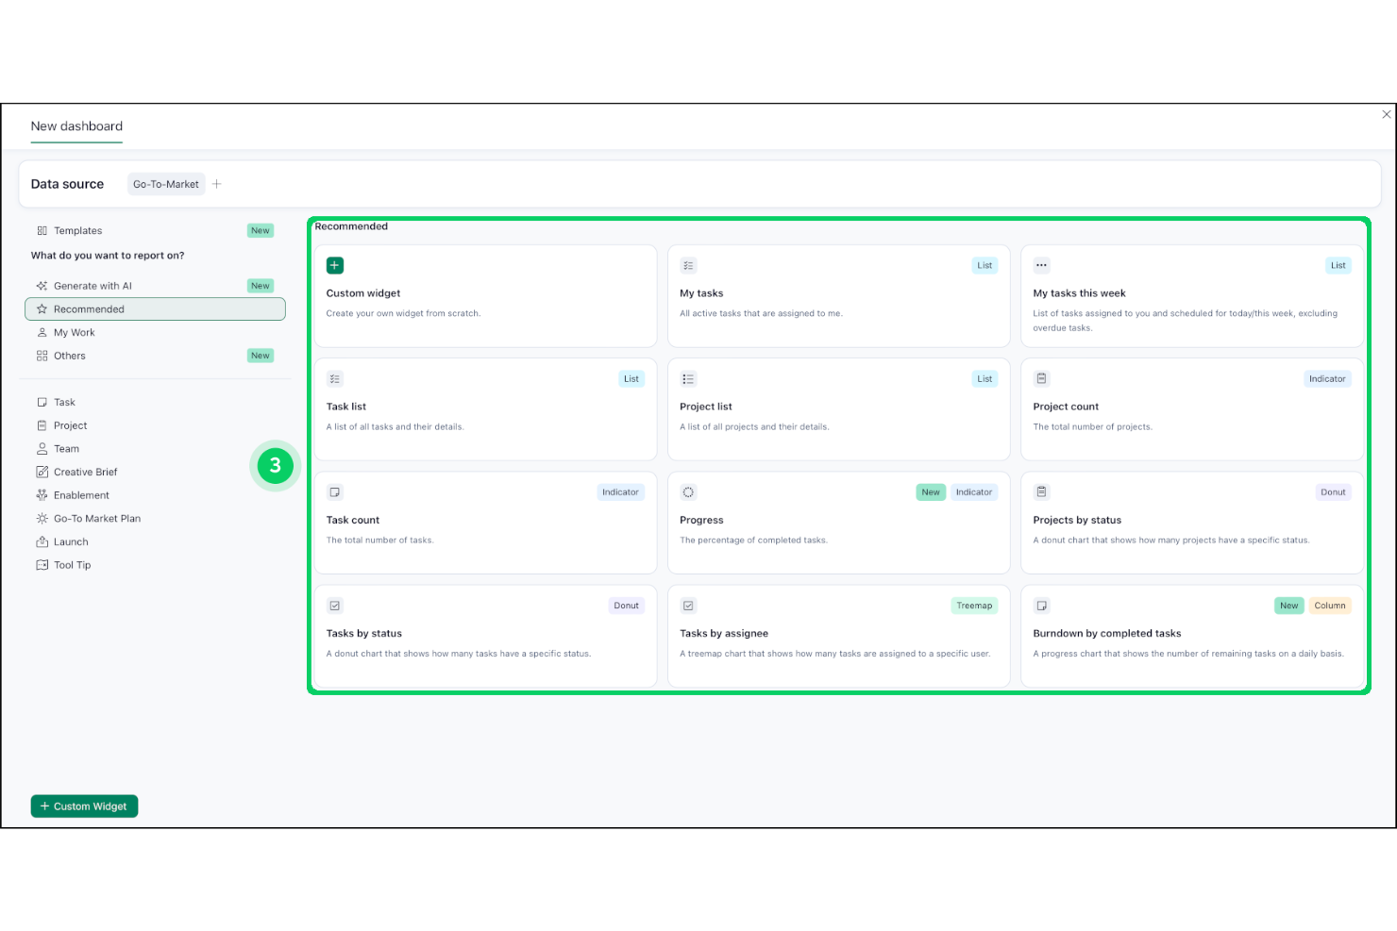Click the Creative Brief label in sidebar
This screenshot has width=1397, height=931.
click(x=86, y=472)
